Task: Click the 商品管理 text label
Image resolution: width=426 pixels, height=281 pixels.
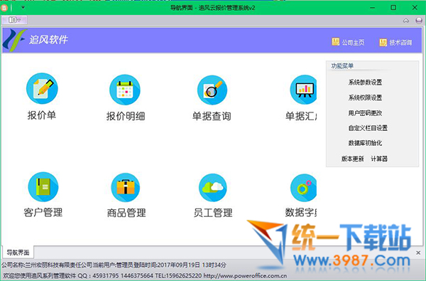Action: point(126,213)
